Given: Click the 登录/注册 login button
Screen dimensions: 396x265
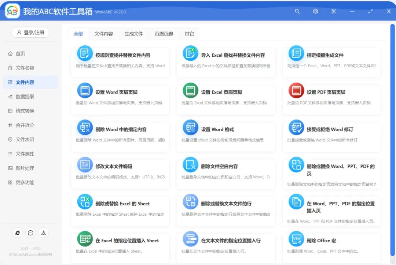Looking at the screenshot, I should [x=30, y=33].
